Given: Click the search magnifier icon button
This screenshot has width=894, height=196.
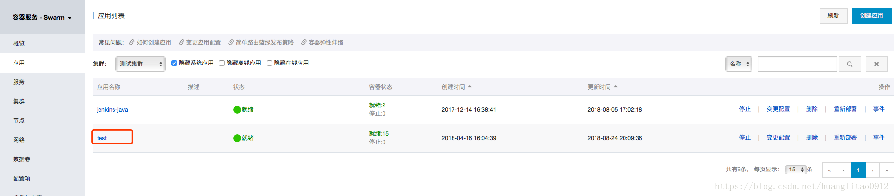Looking at the screenshot, I should tap(850, 64).
